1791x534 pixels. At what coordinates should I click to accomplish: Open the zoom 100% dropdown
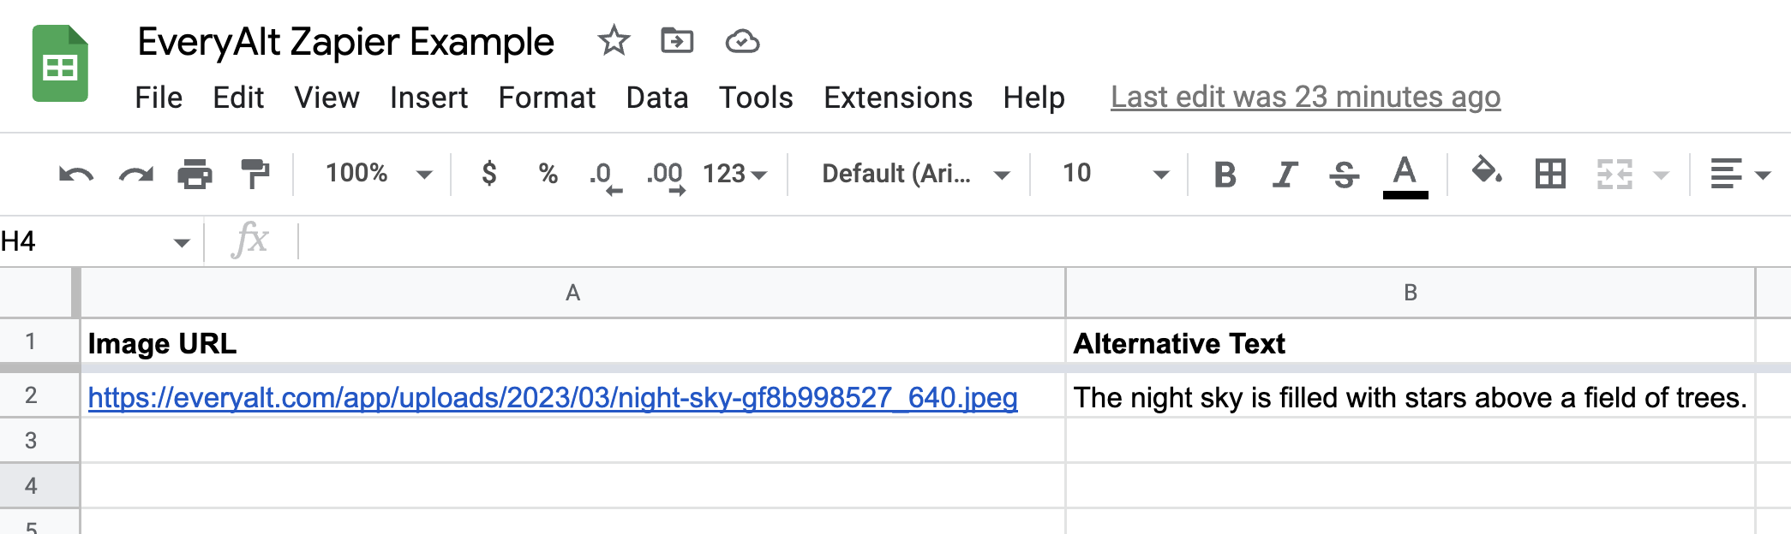click(378, 174)
